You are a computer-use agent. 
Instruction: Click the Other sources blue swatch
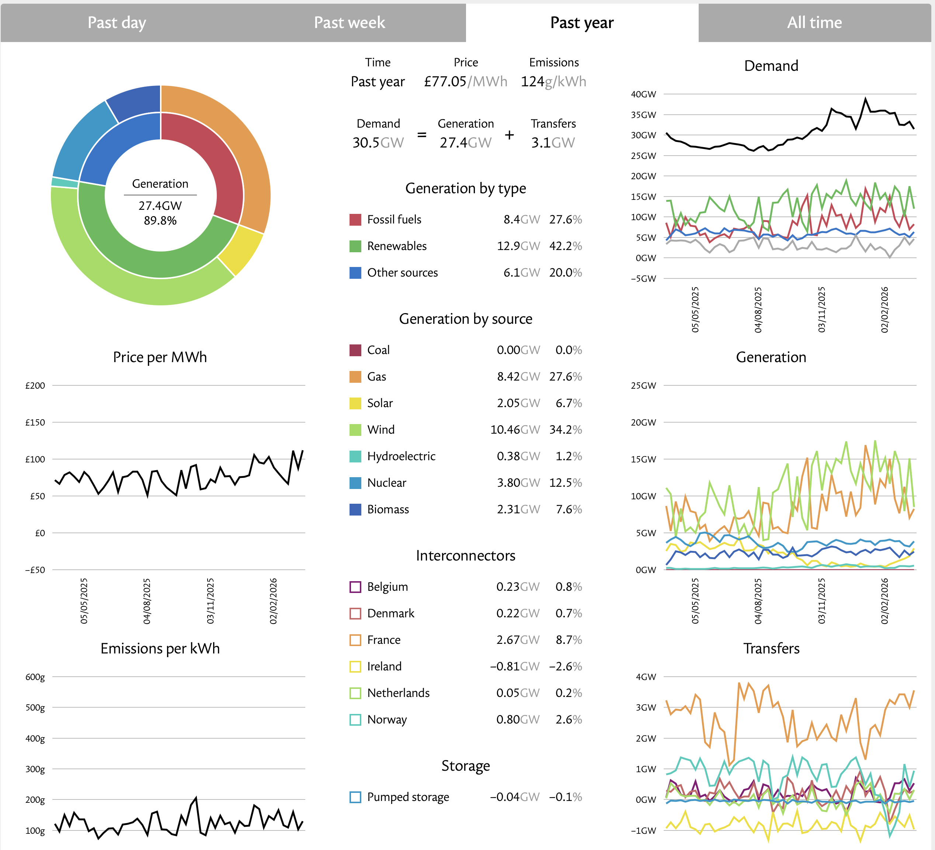pyautogui.click(x=355, y=273)
